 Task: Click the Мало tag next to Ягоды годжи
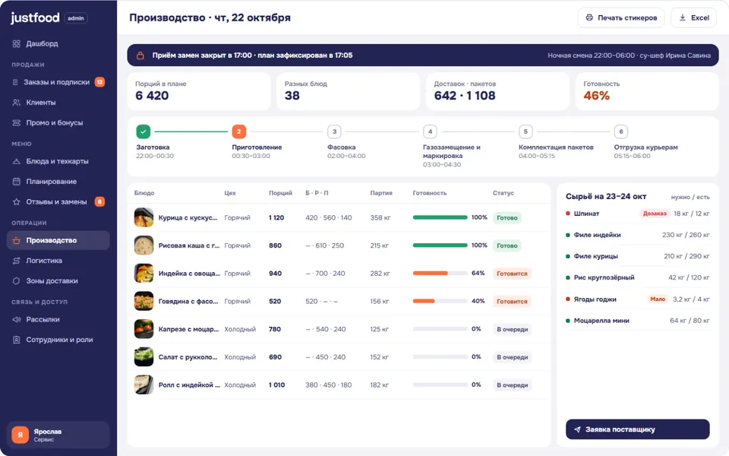coord(658,299)
